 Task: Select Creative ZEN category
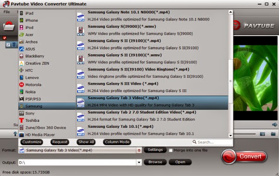click(x=47, y=63)
